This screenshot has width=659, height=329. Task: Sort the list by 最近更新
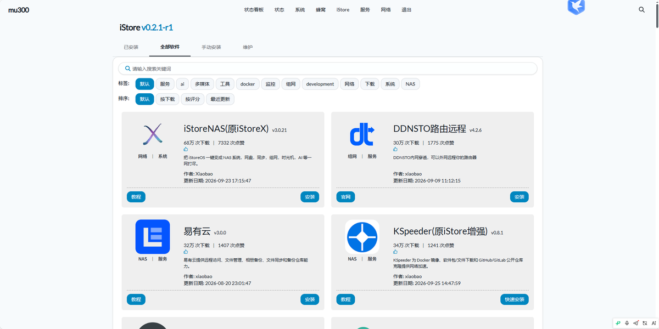click(x=220, y=99)
